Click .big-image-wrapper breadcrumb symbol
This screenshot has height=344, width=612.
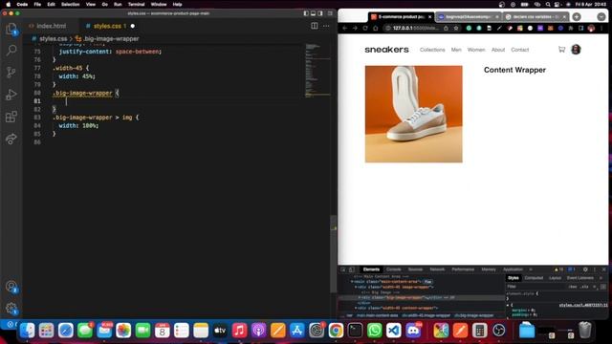(111, 38)
